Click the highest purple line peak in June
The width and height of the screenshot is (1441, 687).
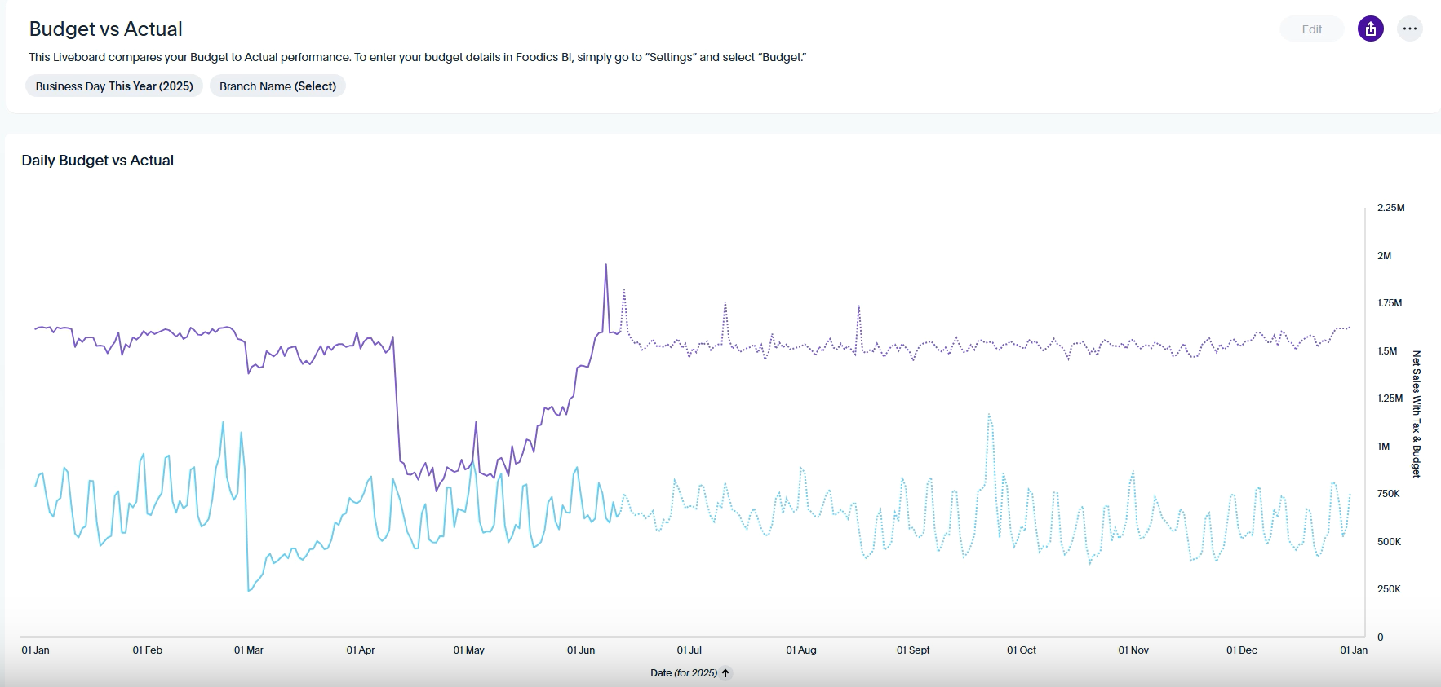605,265
